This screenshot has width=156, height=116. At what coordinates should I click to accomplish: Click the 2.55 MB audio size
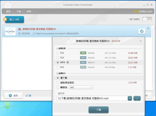pyautogui.click(x=133, y=82)
